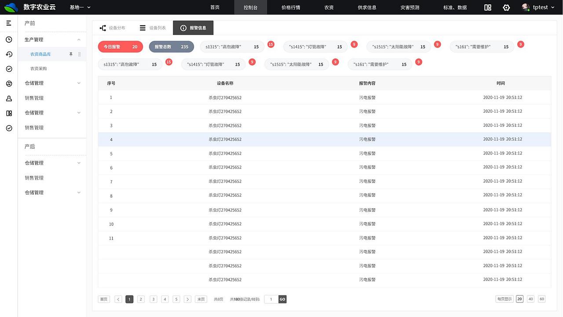563x317 pixels.
Task: Set page size to 40 rows
Action: (530, 299)
